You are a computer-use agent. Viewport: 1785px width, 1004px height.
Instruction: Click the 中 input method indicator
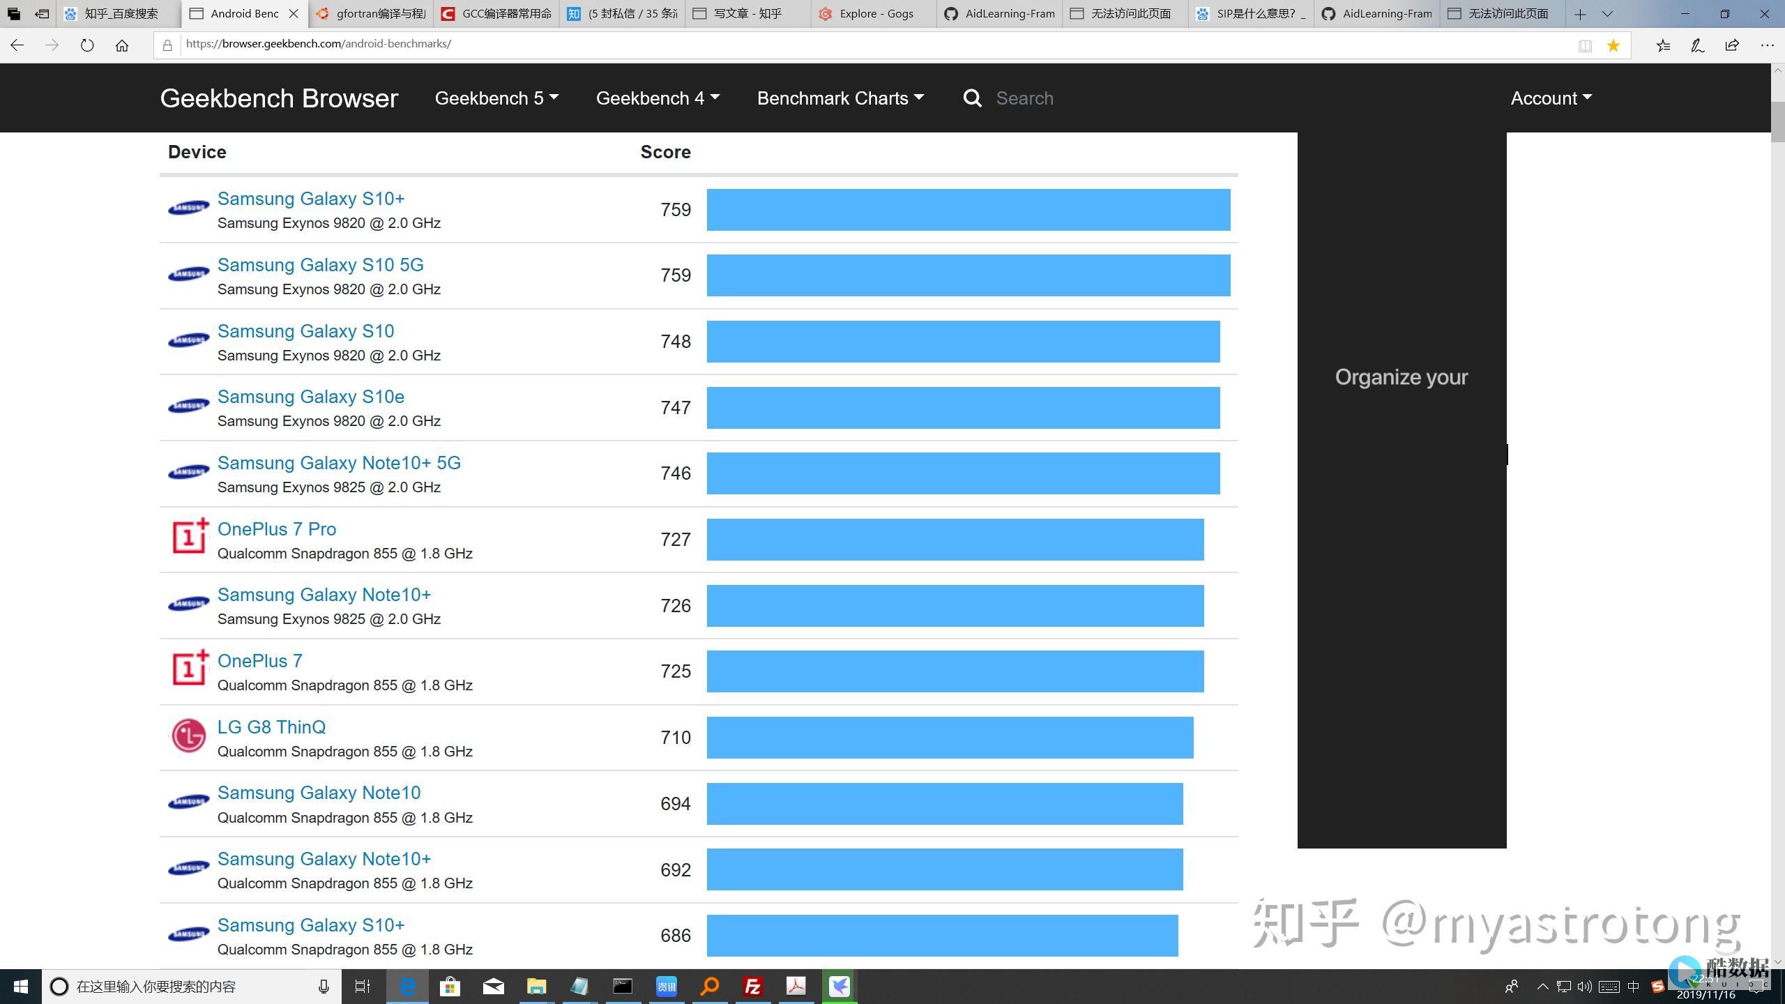pyautogui.click(x=1633, y=987)
